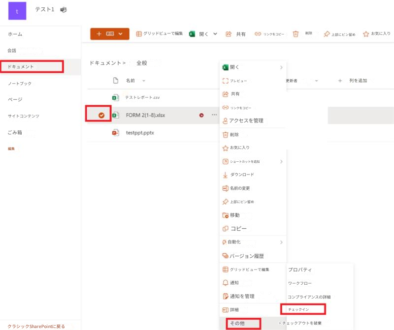Expand the 開く dropdown arrow in toolbar
This screenshot has height=330, width=394.
point(215,33)
